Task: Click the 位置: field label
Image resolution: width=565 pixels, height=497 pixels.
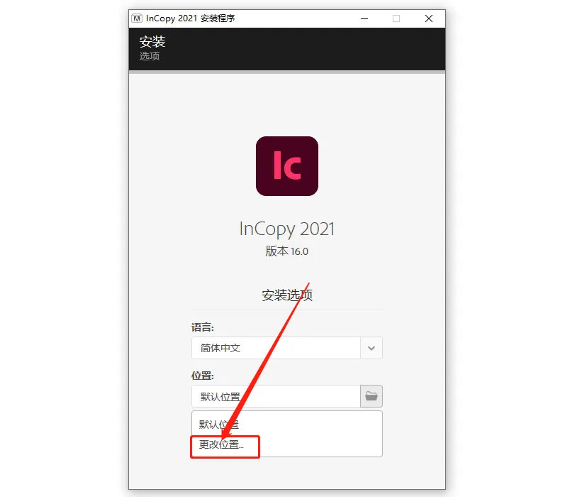Action: pos(203,376)
